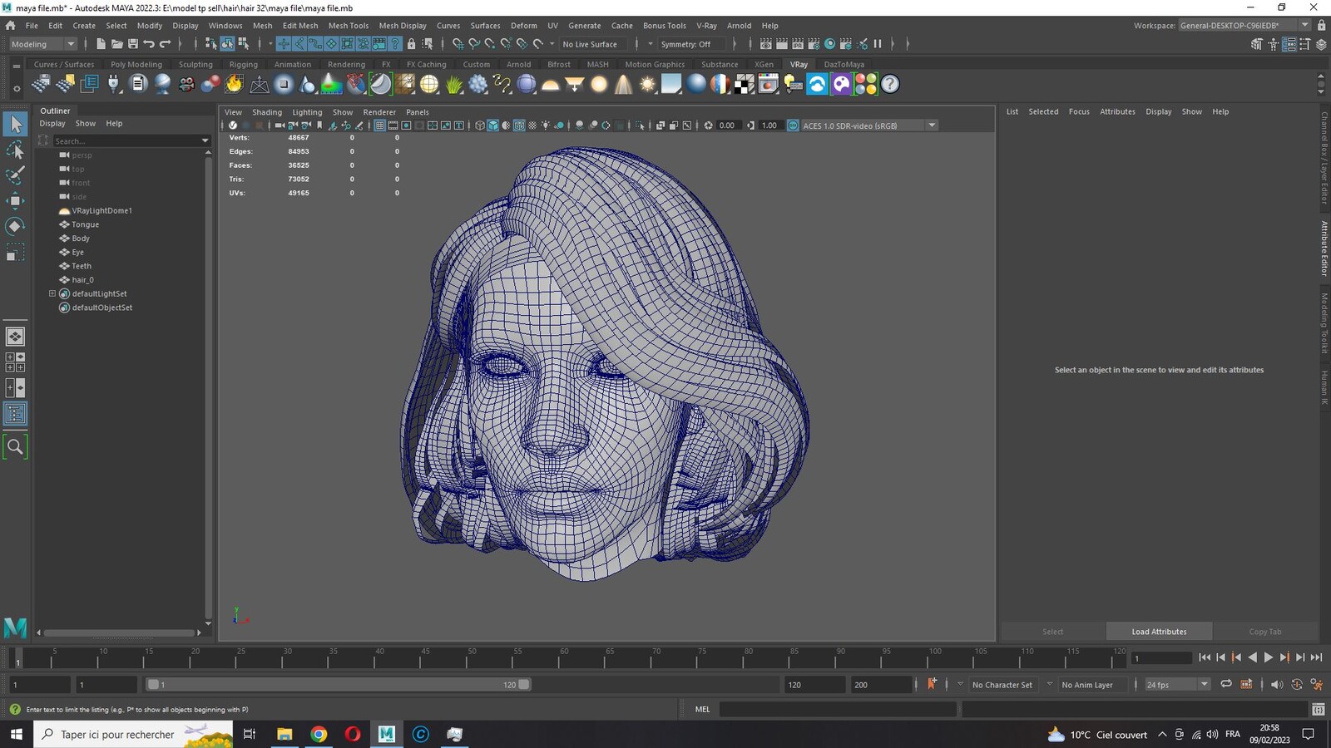This screenshot has height=748, width=1331.
Task: Expand the defaultLightSet node
Action: click(x=52, y=293)
